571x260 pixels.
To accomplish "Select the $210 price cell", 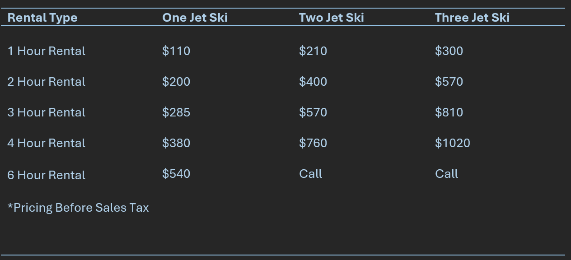I will click(x=313, y=51).
